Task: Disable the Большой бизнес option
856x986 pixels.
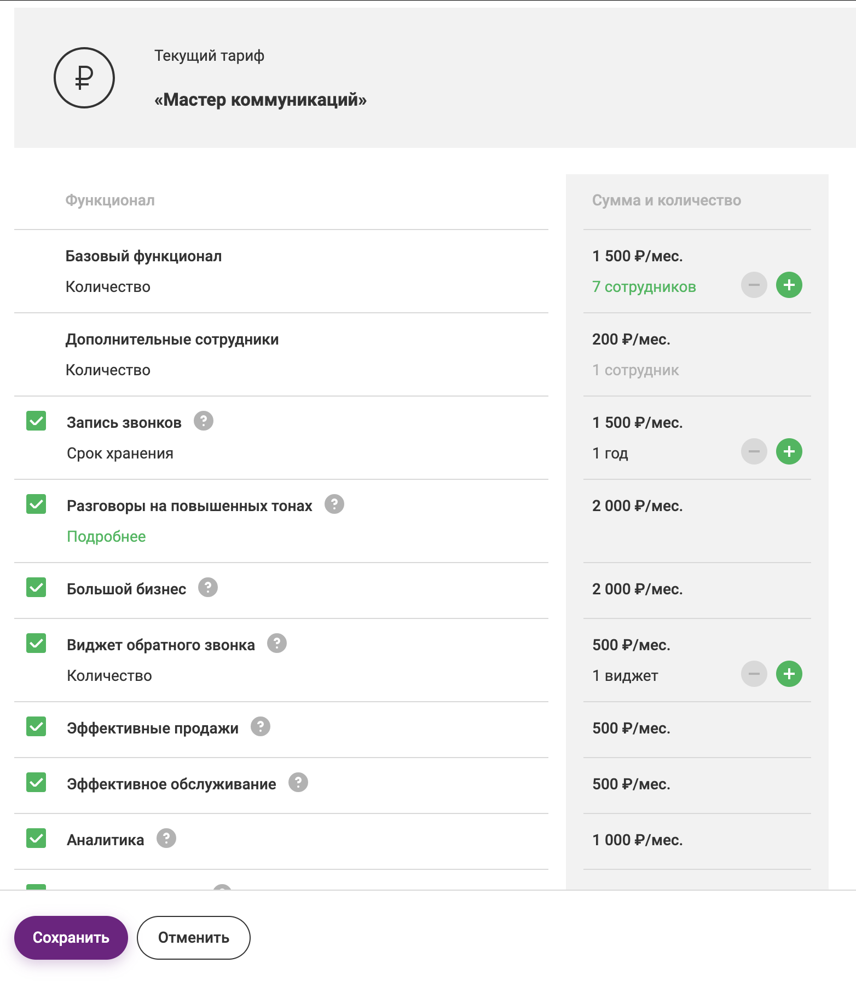Action: pos(36,588)
